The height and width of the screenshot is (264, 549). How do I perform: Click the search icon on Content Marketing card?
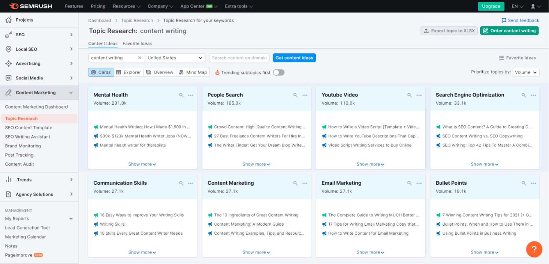pos(295,183)
